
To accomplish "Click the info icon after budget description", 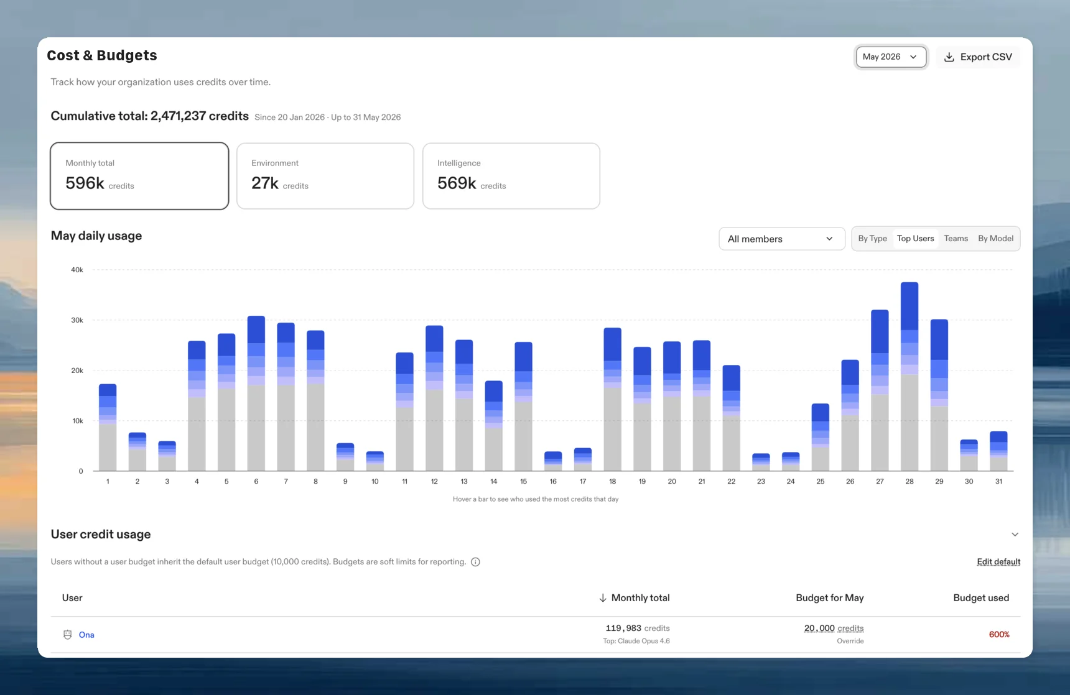I will (x=475, y=562).
